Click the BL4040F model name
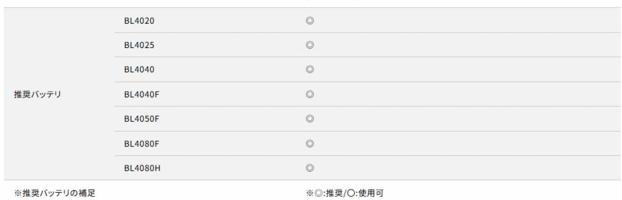Viewport: 622px width, 200px height. [x=141, y=94]
